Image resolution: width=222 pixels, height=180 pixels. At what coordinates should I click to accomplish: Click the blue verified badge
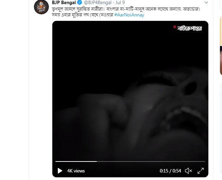click(x=80, y=2)
